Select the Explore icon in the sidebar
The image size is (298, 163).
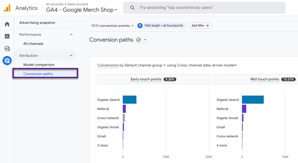coord(7,48)
